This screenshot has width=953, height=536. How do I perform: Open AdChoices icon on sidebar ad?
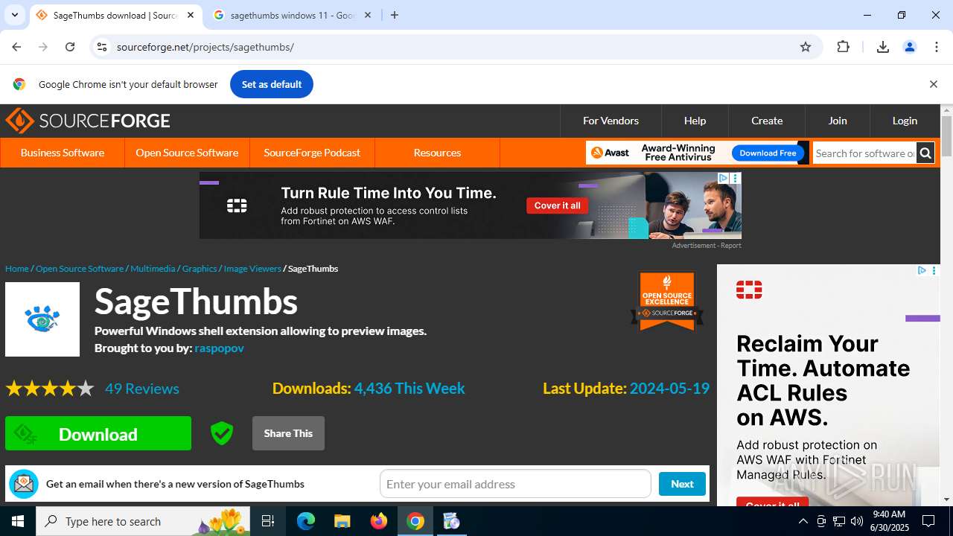point(922,270)
